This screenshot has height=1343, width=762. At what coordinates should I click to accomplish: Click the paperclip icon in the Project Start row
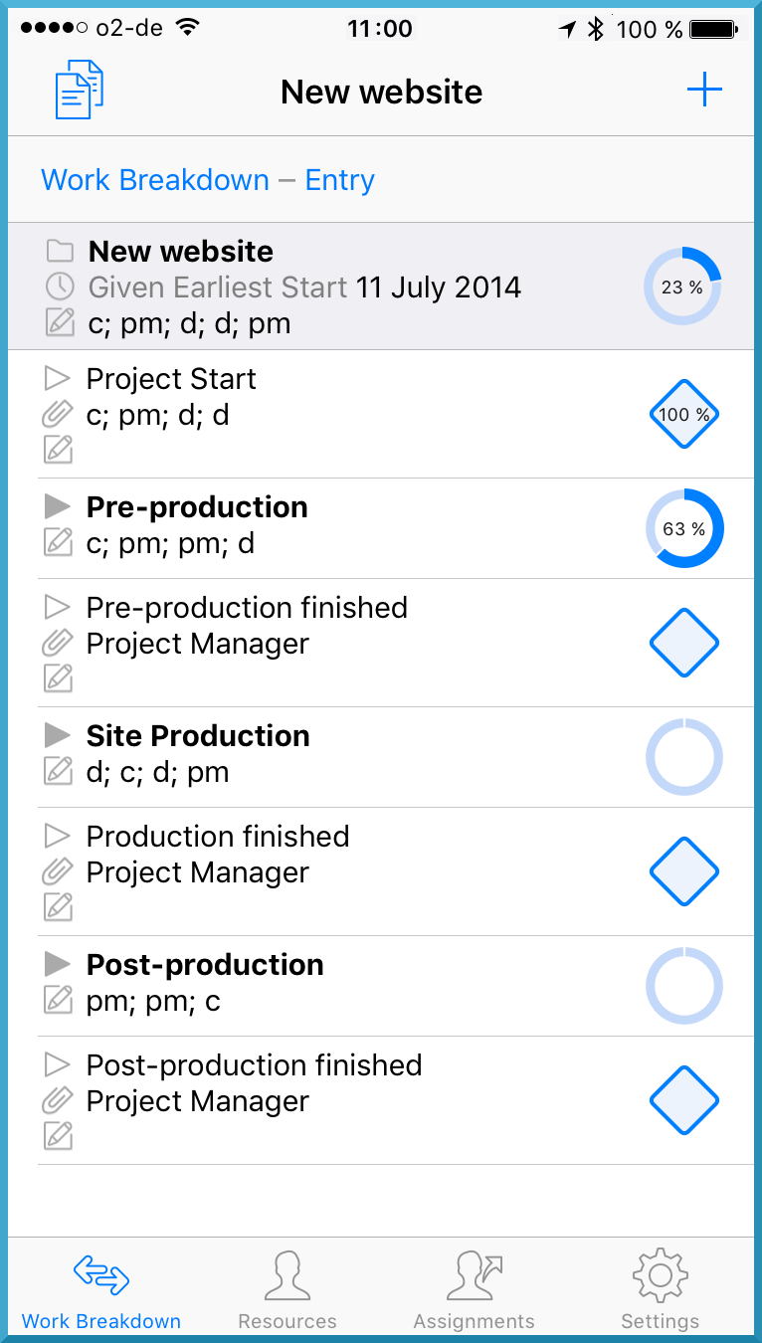[x=58, y=414]
